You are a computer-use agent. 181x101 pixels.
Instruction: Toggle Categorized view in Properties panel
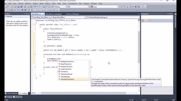(x=143, y=20)
